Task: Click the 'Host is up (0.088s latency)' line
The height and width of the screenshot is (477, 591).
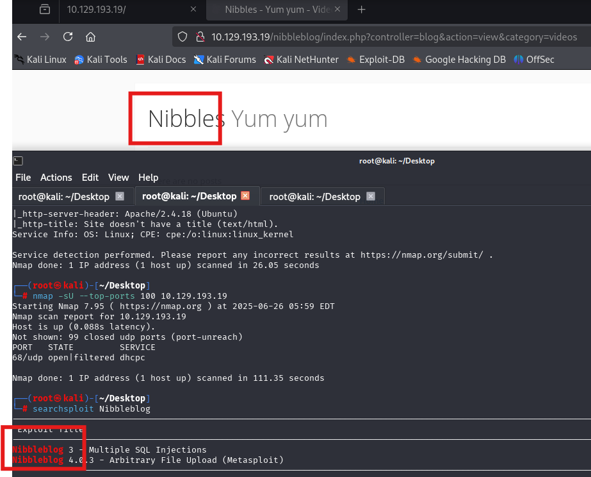Action: pyautogui.click(x=84, y=327)
